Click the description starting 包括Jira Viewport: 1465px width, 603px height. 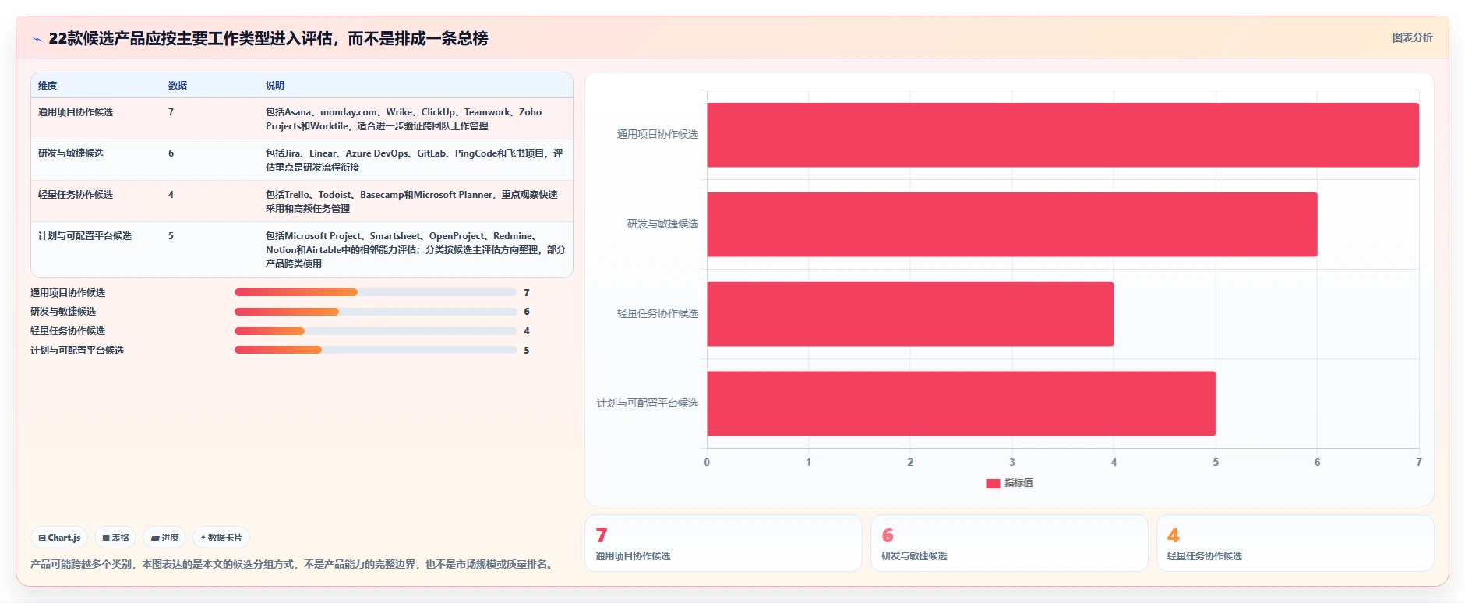pyautogui.click(x=414, y=160)
